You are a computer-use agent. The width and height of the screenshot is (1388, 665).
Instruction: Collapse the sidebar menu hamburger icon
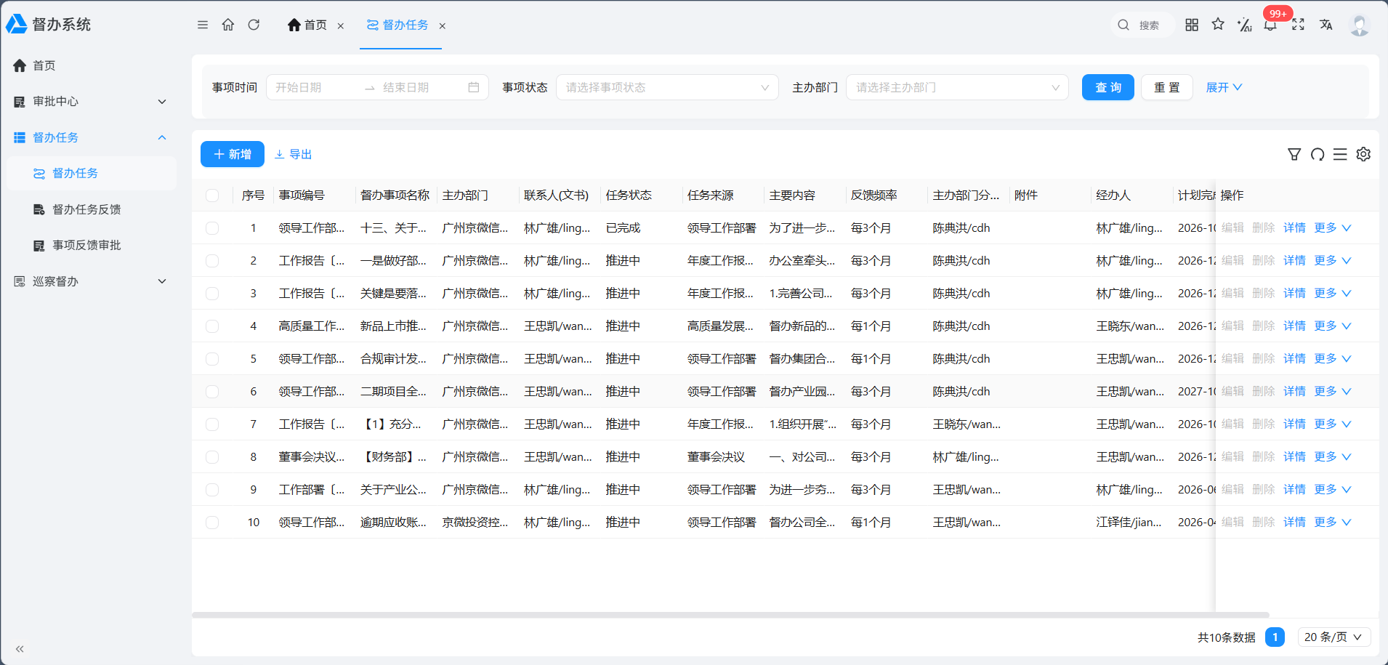[203, 25]
